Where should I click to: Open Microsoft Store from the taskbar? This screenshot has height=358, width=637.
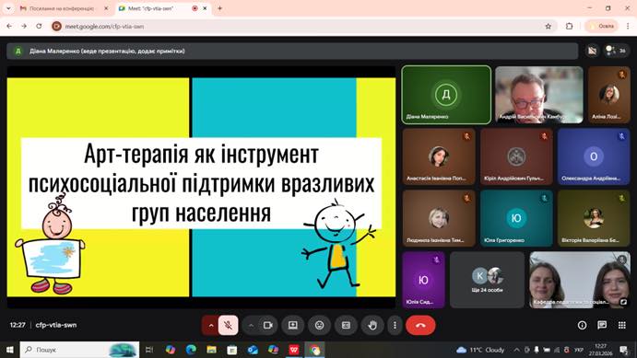[232, 350]
